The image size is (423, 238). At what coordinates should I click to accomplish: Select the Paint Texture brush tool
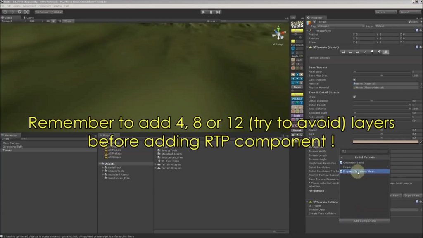click(365, 52)
